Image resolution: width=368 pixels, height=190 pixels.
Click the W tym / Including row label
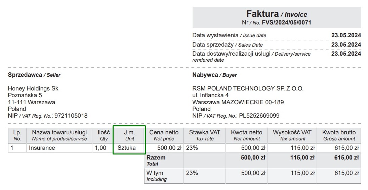tap(156, 176)
